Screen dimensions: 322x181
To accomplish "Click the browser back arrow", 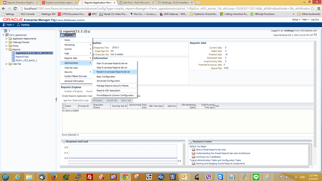I will pos(3,8).
